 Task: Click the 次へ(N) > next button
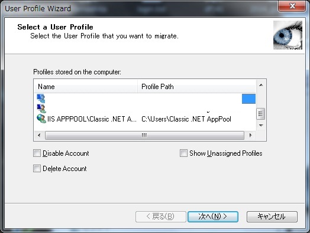click(213, 216)
